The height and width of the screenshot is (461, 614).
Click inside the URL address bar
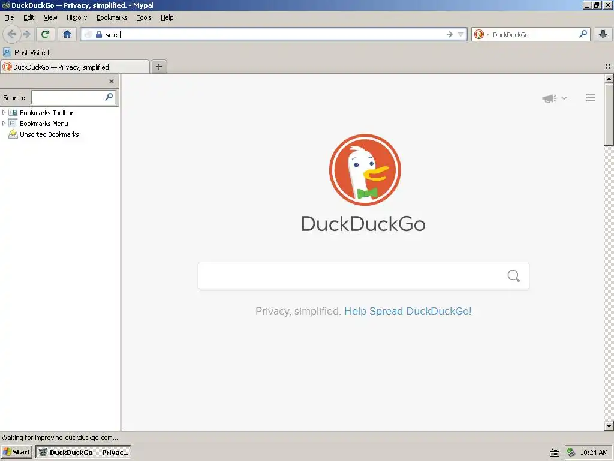(274, 34)
